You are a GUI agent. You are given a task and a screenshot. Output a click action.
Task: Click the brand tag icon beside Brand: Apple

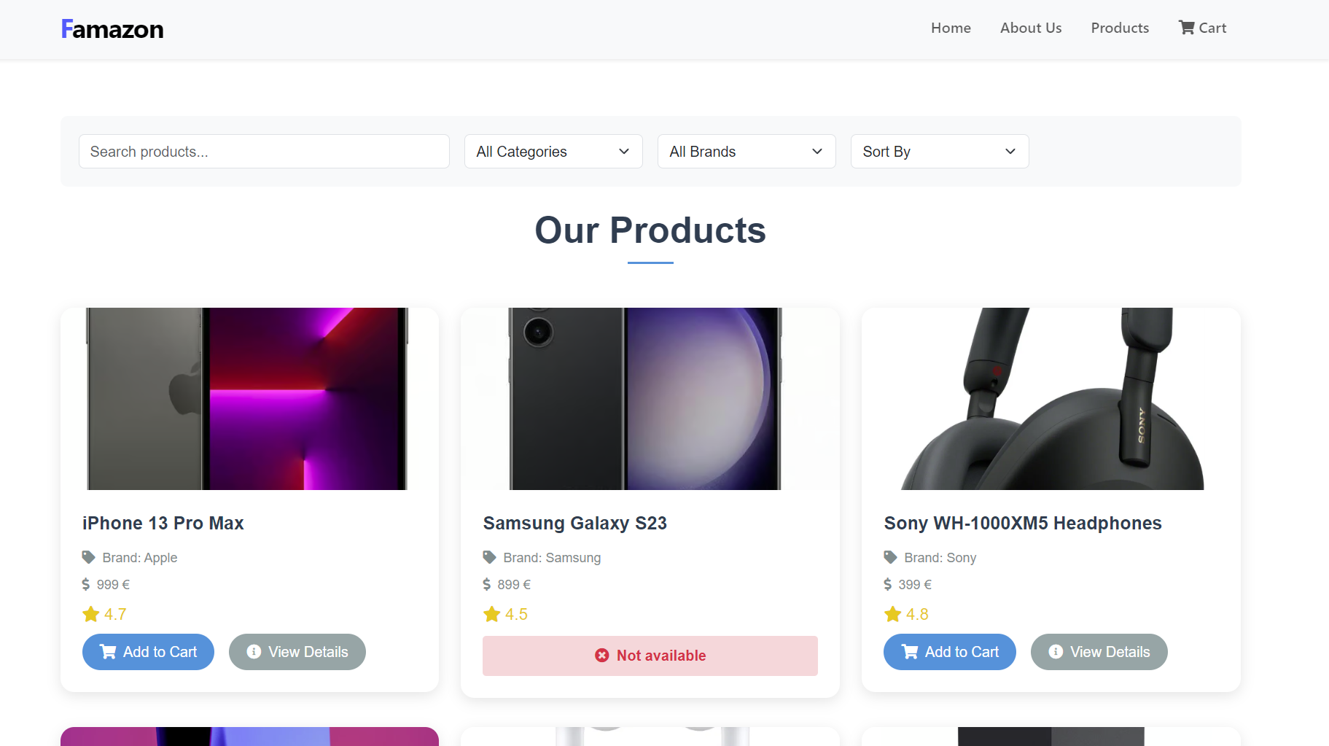(87, 556)
